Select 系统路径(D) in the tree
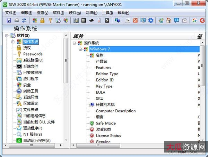The width and height of the screenshot is (208, 157). pos(33,60)
